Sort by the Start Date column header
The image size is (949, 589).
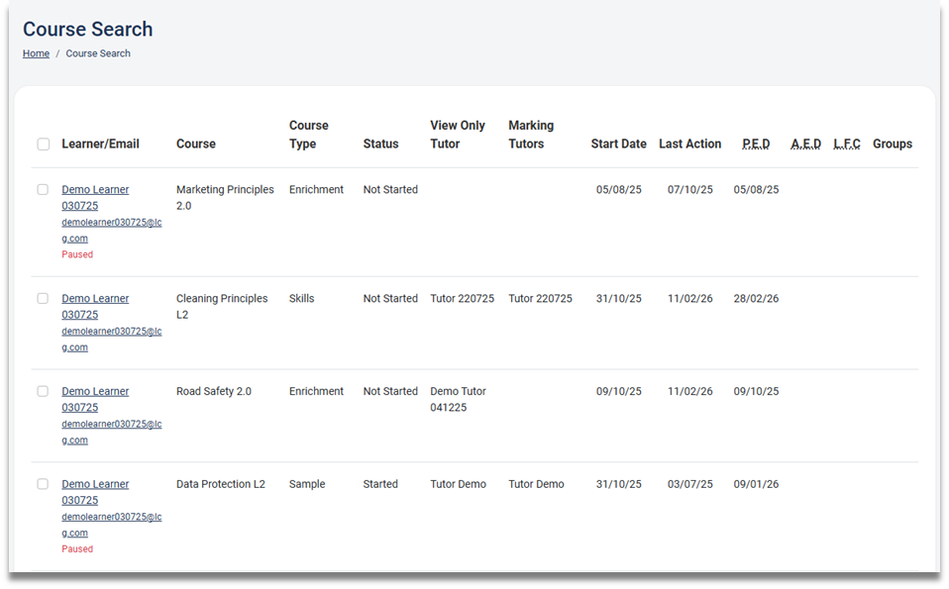(x=618, y=145)
